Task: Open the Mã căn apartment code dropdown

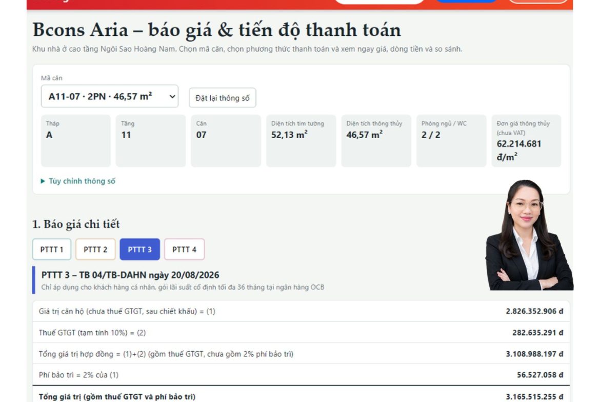Action: pyautogui.click(x=109, y=96)
